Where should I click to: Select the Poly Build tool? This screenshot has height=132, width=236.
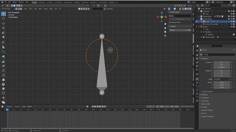click(x=3, y=80)
